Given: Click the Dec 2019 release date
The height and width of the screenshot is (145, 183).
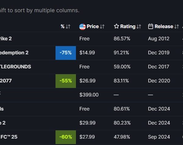Looking at the screenshot, I should click(x=159, y=53).
